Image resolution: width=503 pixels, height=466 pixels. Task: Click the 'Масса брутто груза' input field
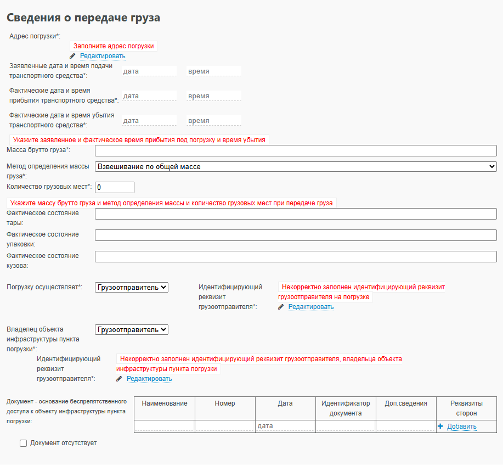coord(296,151)
